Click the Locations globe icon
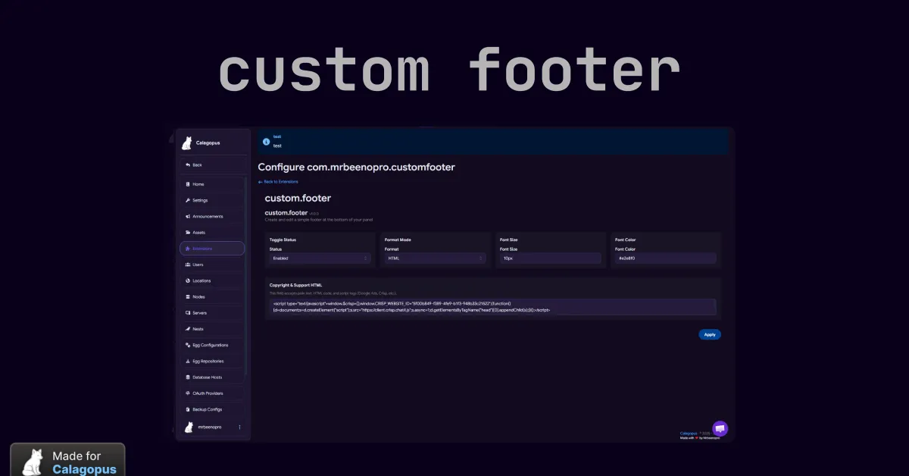The height and width of the screenshot is (476, 909). (187, 280)
